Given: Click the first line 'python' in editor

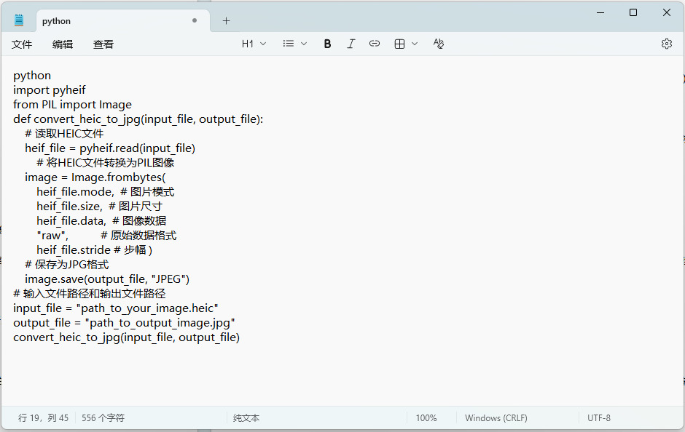Looking at the screenshot, I should [32, 76].
